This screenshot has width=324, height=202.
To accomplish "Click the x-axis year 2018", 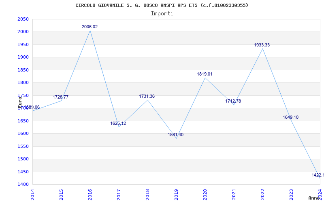I will click(x=147, y=195).
